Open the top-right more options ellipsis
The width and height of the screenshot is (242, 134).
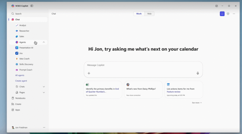pos(234,14)
